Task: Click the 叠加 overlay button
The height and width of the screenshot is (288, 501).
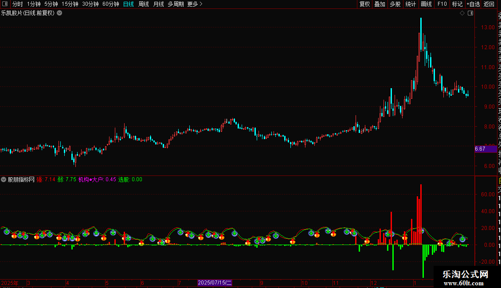Action: (x=380, y=4)
